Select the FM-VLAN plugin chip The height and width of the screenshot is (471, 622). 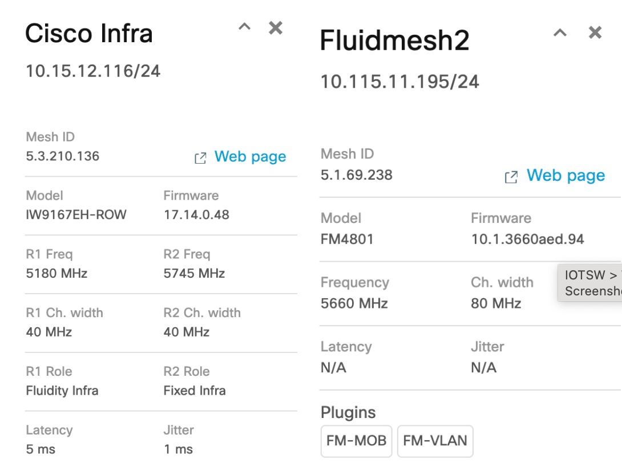point(435,441)
